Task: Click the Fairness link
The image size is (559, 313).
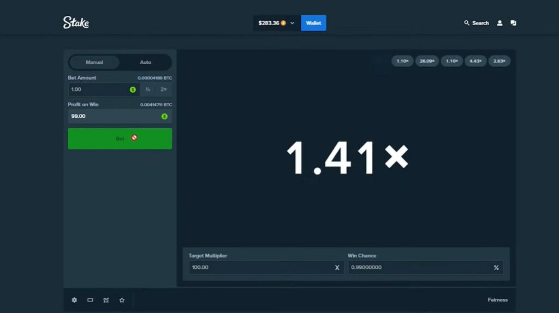Action: pos(497,300)
